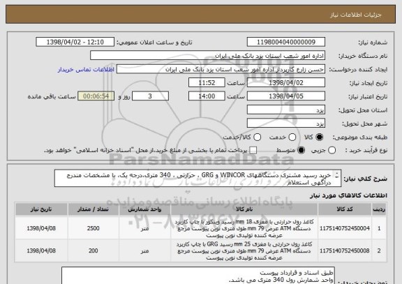
Task: Choose the جزیی purchase type option
Action: coord(332,151)
